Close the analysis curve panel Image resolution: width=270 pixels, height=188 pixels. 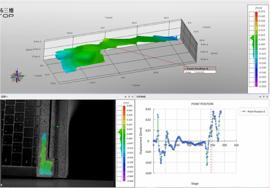pyautogui.click(x=267, y=97)
